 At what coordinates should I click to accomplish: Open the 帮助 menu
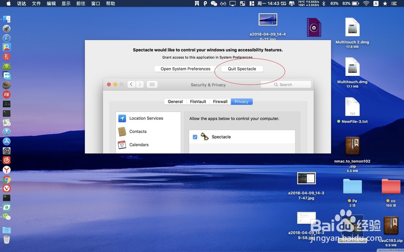click(x=111, y=3)
